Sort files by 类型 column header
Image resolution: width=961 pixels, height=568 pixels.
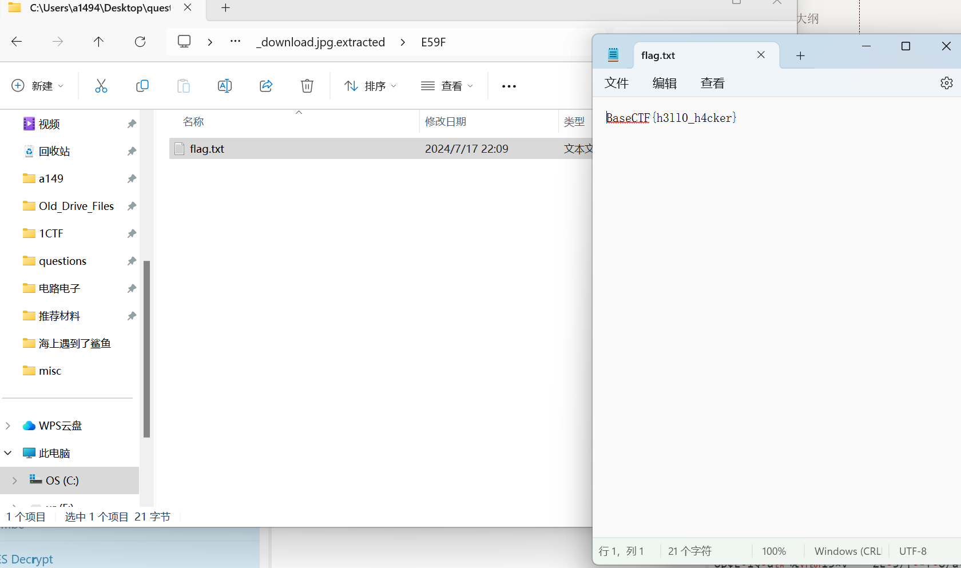[575, 122]
